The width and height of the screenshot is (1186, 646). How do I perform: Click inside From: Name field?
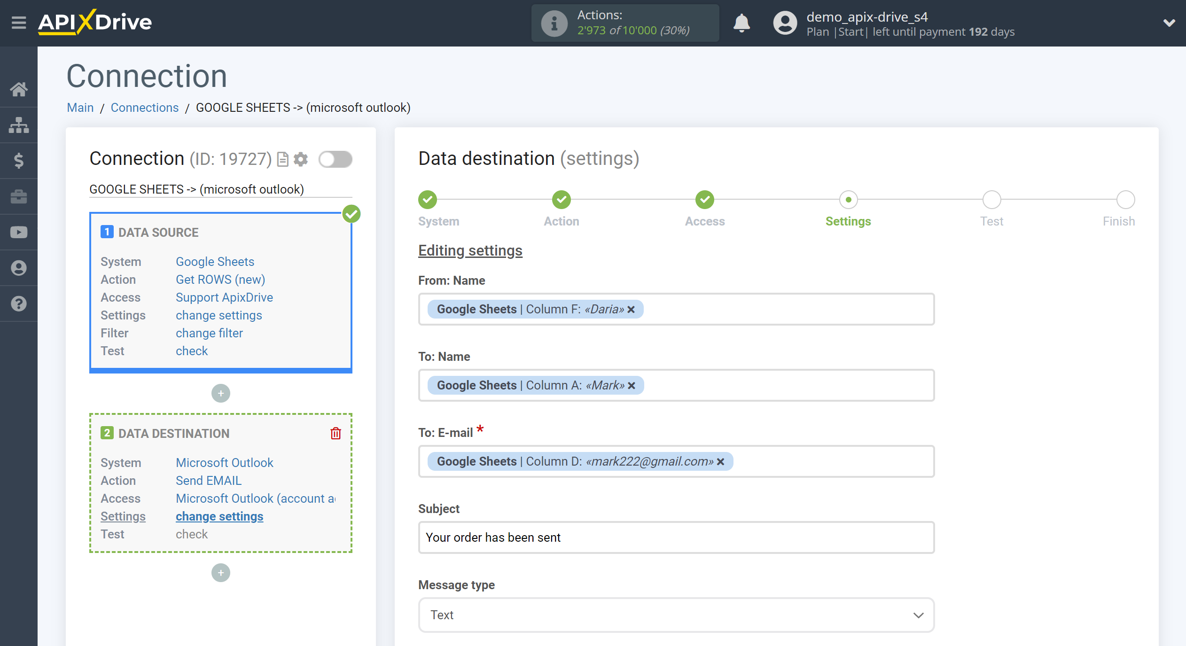[x=676, y=309]
